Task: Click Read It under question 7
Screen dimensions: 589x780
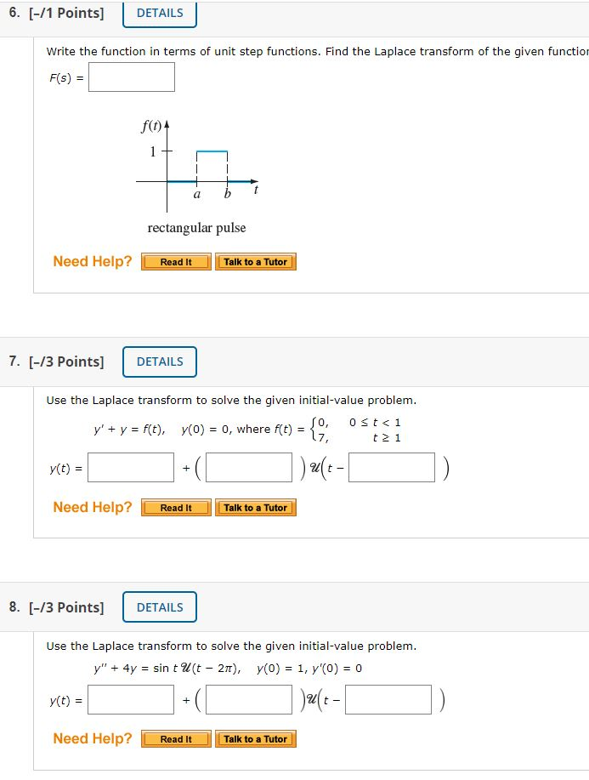Action: 175,507
